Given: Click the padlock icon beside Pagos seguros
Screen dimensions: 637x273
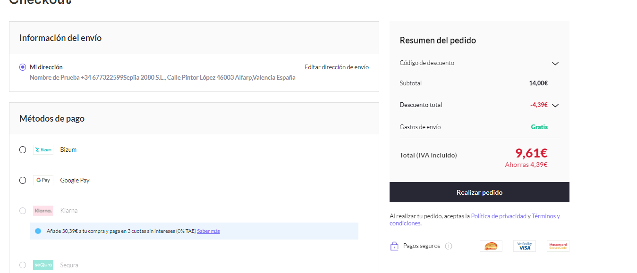Looking at the screenshot, I should coord(394,246).
